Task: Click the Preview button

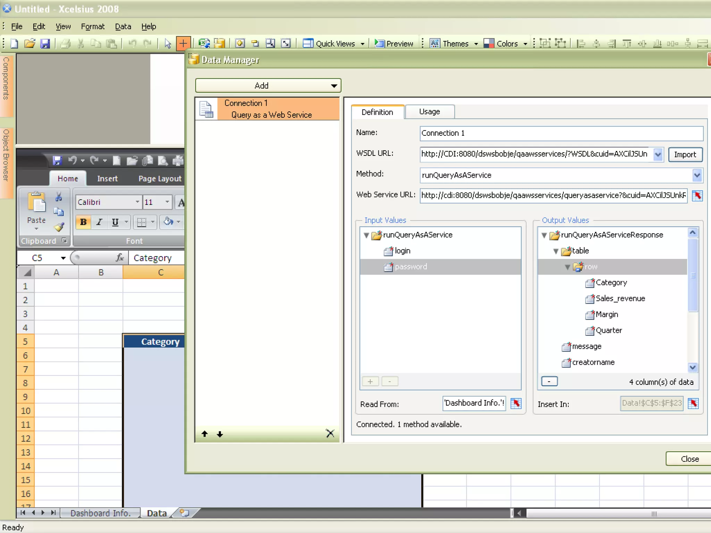Action: 394,44
